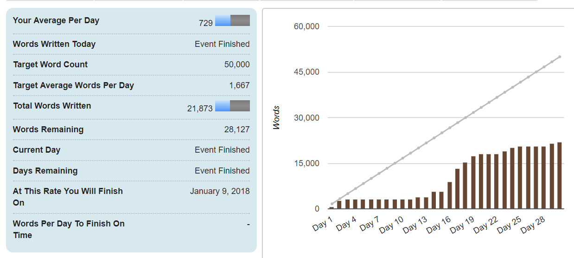Click the progress bar beside average per day

click(232, 20)
